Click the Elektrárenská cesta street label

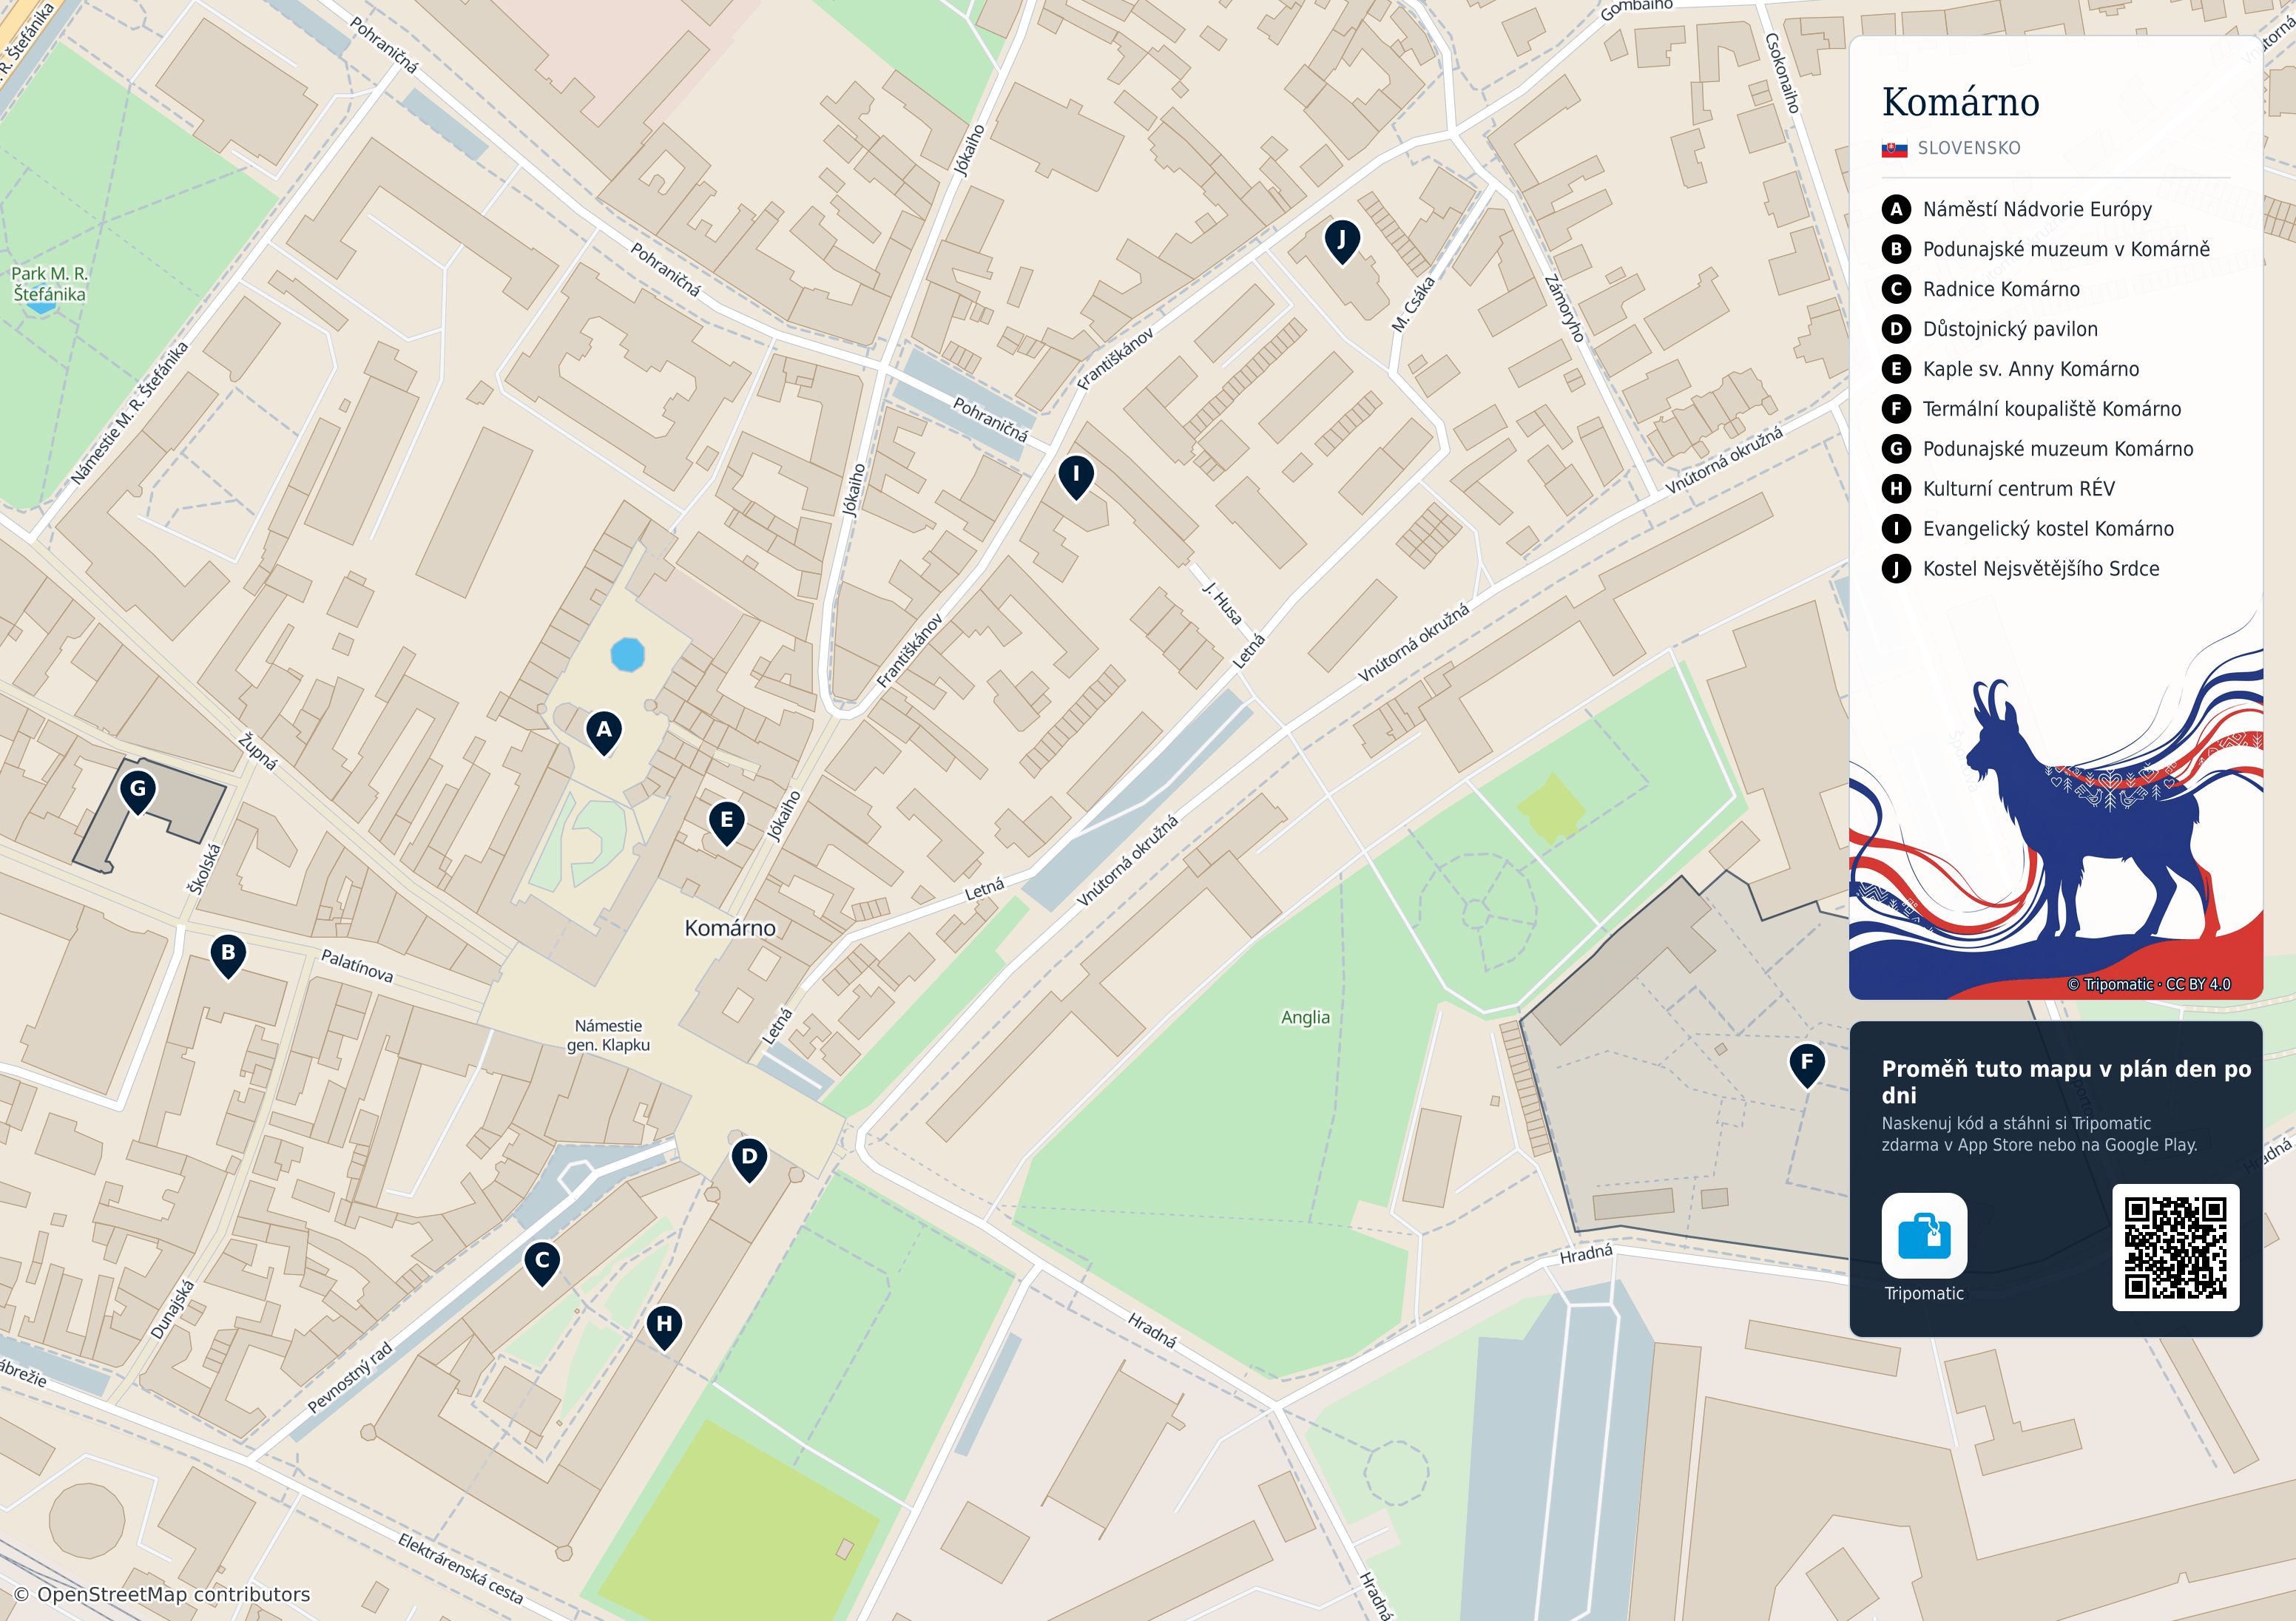coord(460,1568)
